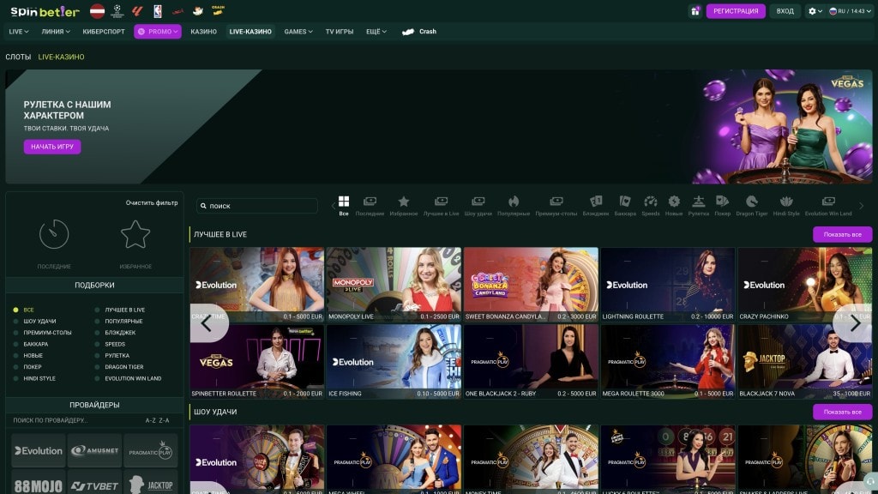Expand the PROMO dropdown

click(158, 32)
